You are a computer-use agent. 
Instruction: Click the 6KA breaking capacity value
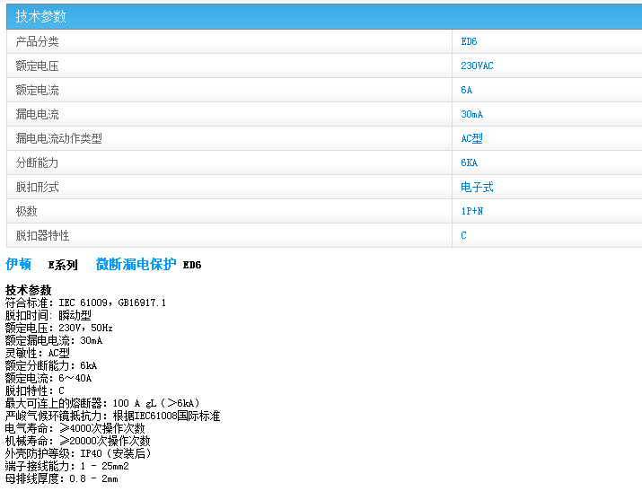(469, 162)
